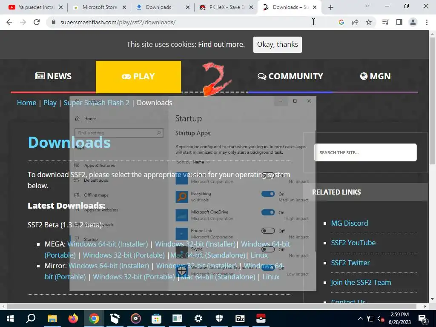The image size is (436, 327).
Task: Close the PKHeX tab
Action: [x=251, y=7]
